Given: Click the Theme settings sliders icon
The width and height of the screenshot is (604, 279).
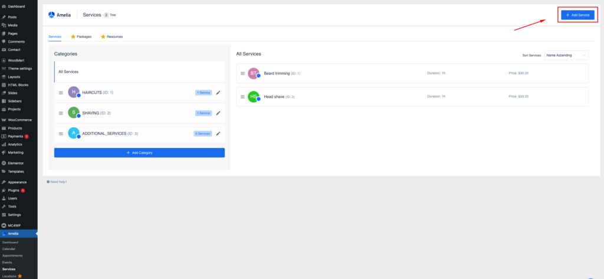Looking at the screenshot, I should tap(4, 68).
